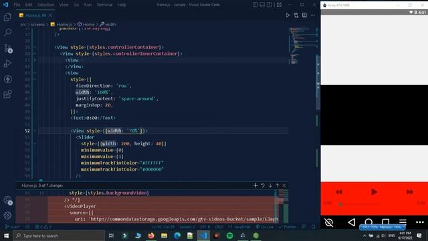The image size is (428, 241).
Task: Open the Go menu
Action: click(x=76, y=5)
